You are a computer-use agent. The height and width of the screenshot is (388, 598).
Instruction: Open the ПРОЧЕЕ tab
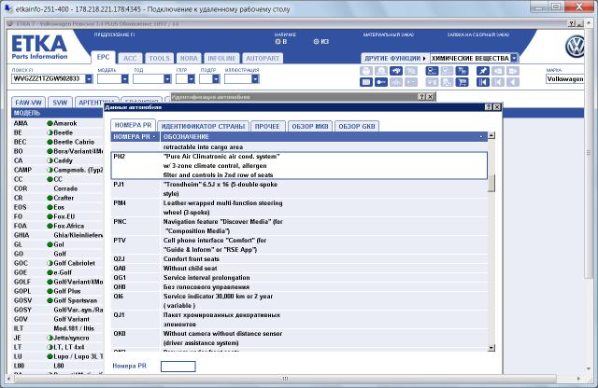click(267, 127)
